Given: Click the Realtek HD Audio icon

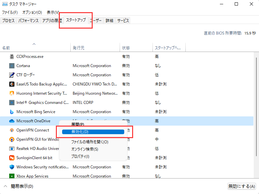Looking at the screenshot, I should point(12,149).
